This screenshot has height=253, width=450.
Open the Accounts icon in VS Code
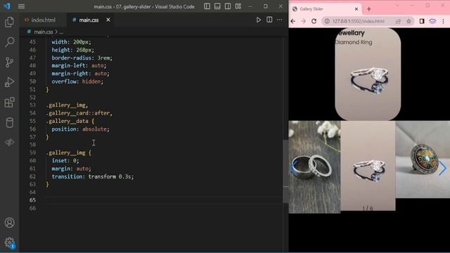pyautogui.click(x=9, y=223)
